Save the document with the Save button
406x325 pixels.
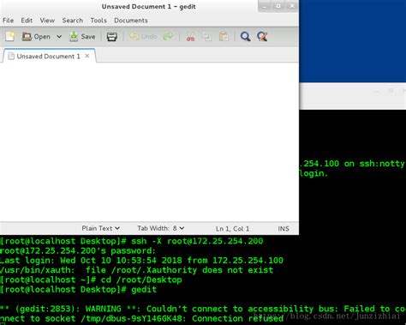pos(82,36)
